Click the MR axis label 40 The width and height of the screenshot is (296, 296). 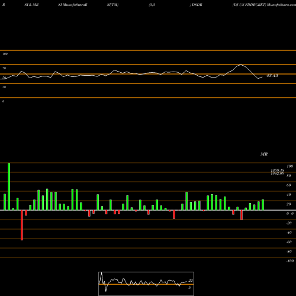pyautogui.click(x=289, y=195)
